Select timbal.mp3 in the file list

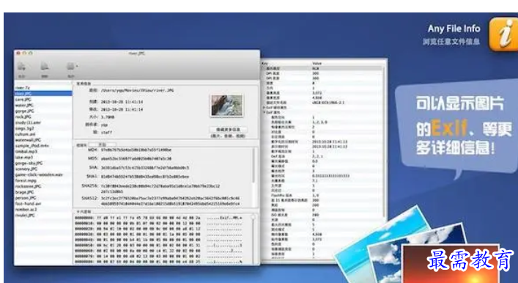pos(26,152)
